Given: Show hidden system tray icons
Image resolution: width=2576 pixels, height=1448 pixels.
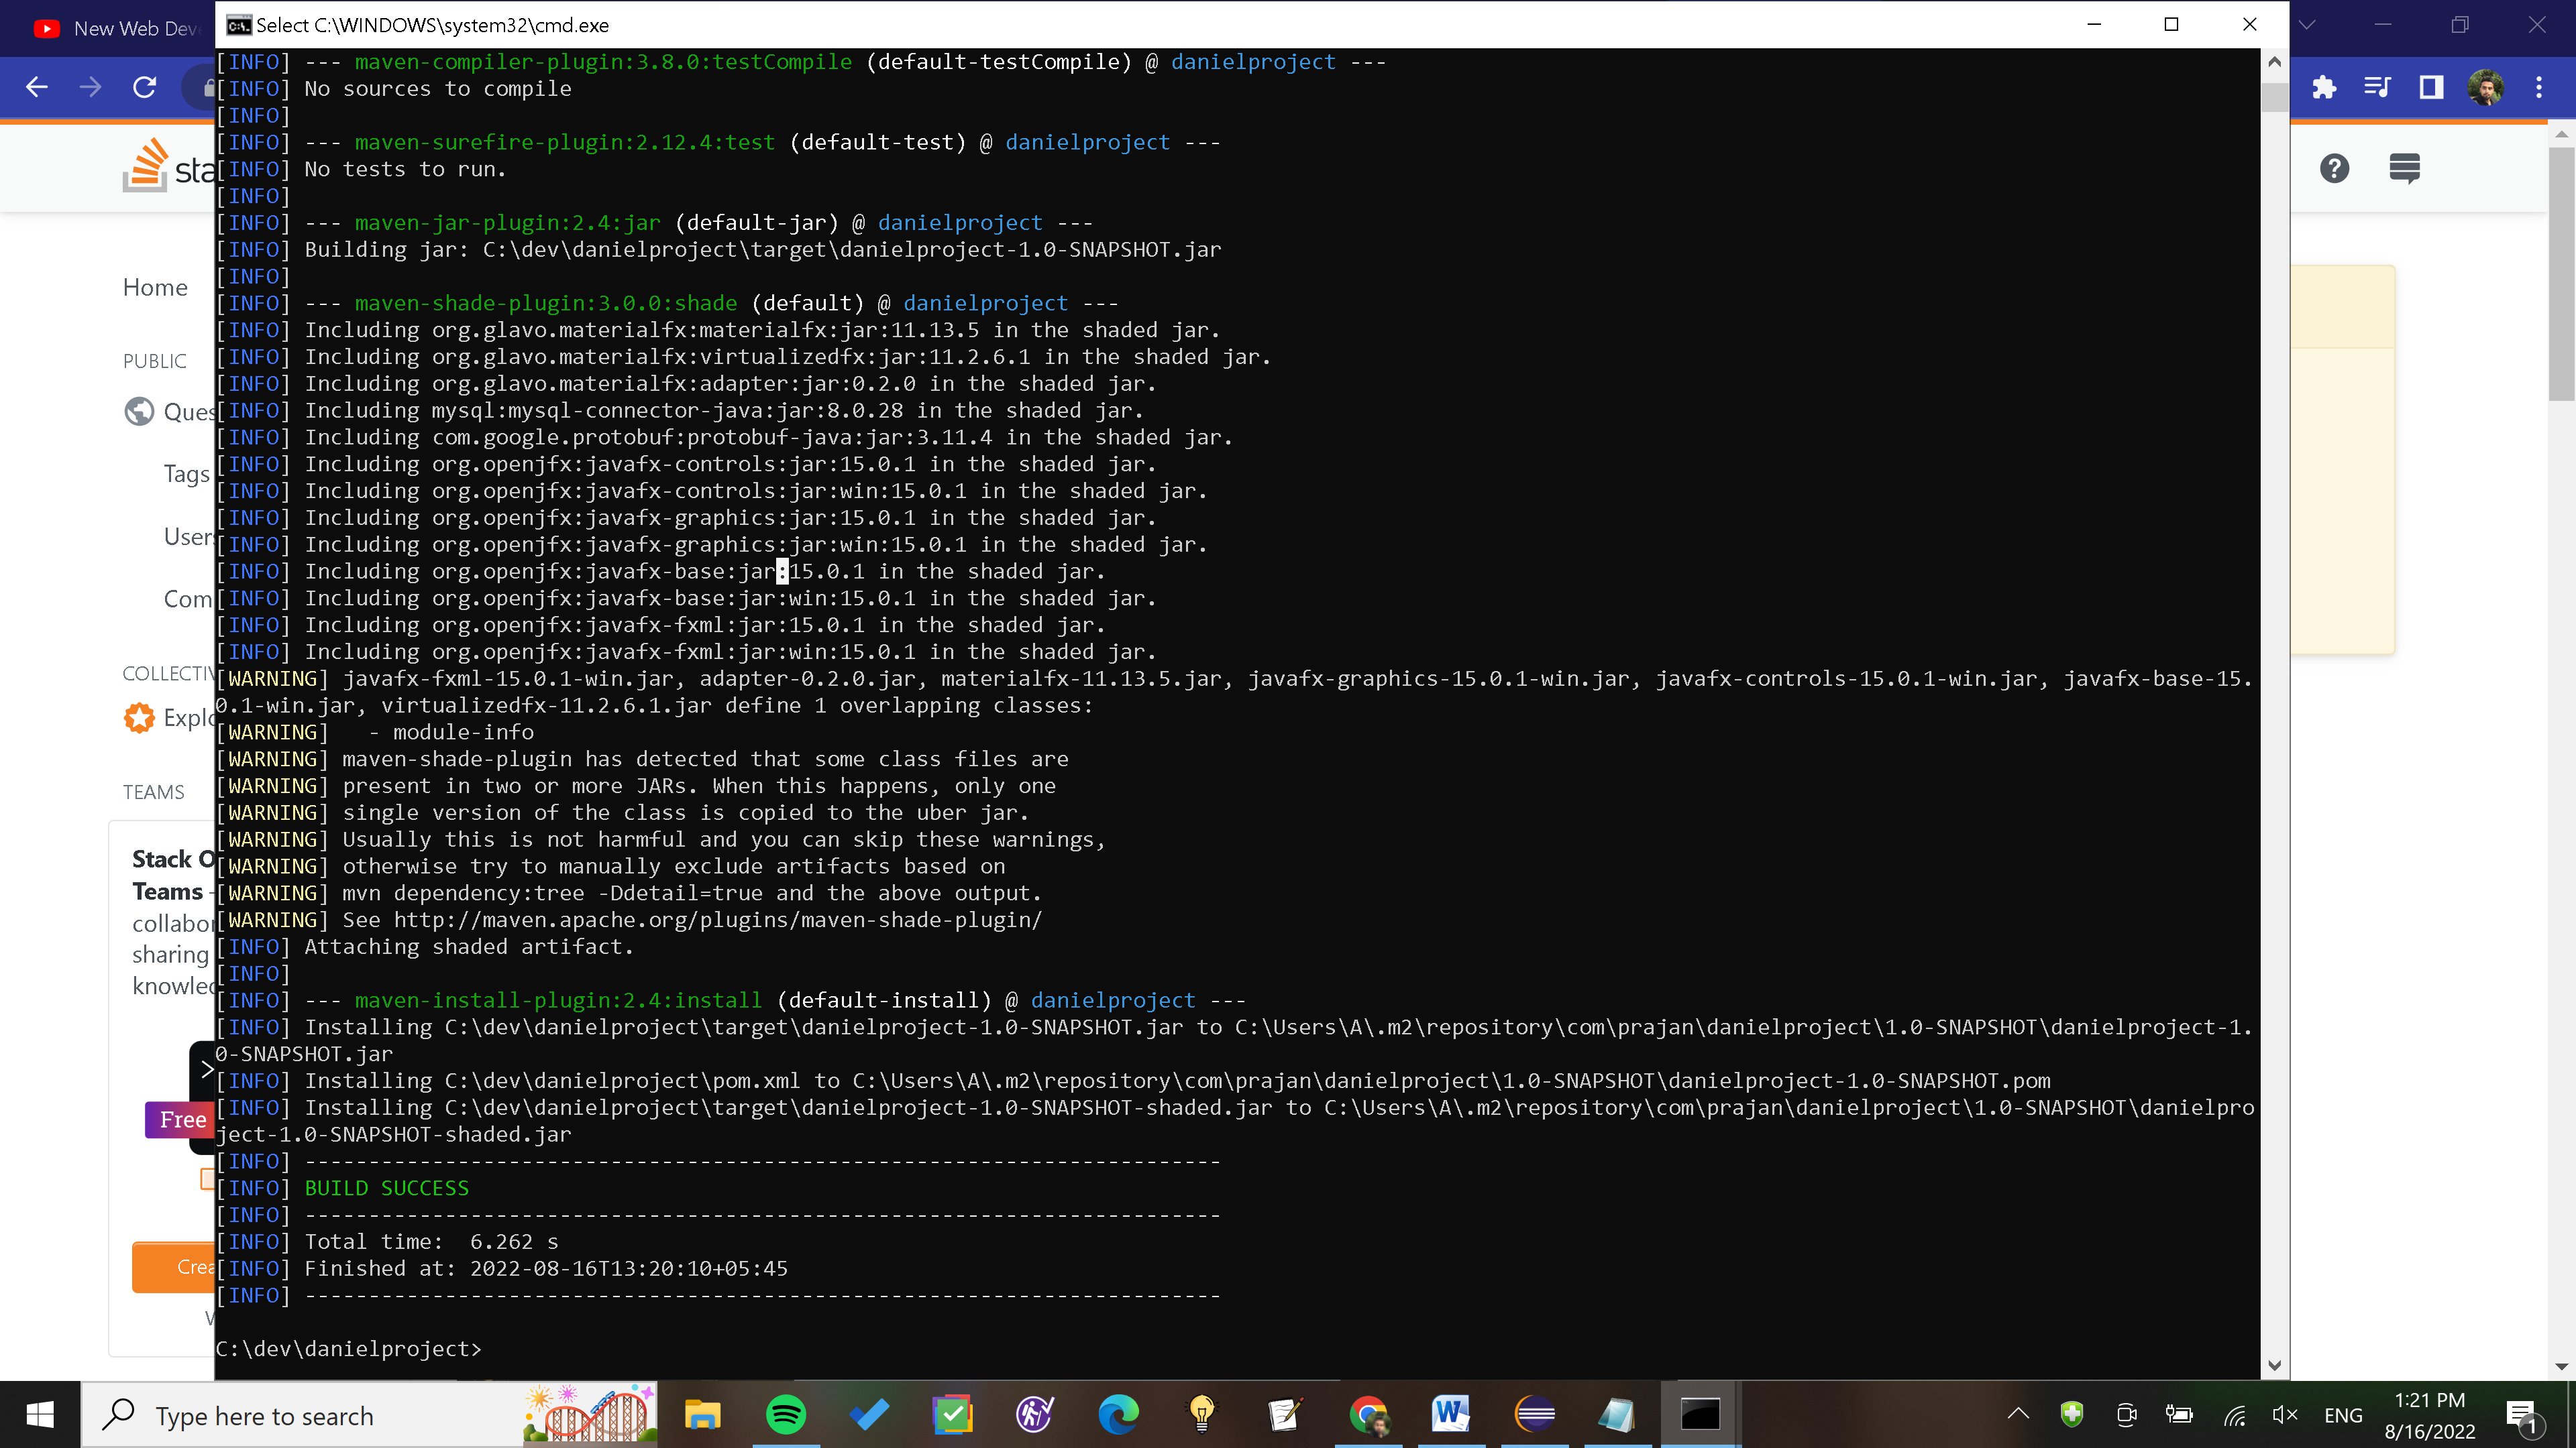Looking at the screenshot, I should pos(2018,1414).
